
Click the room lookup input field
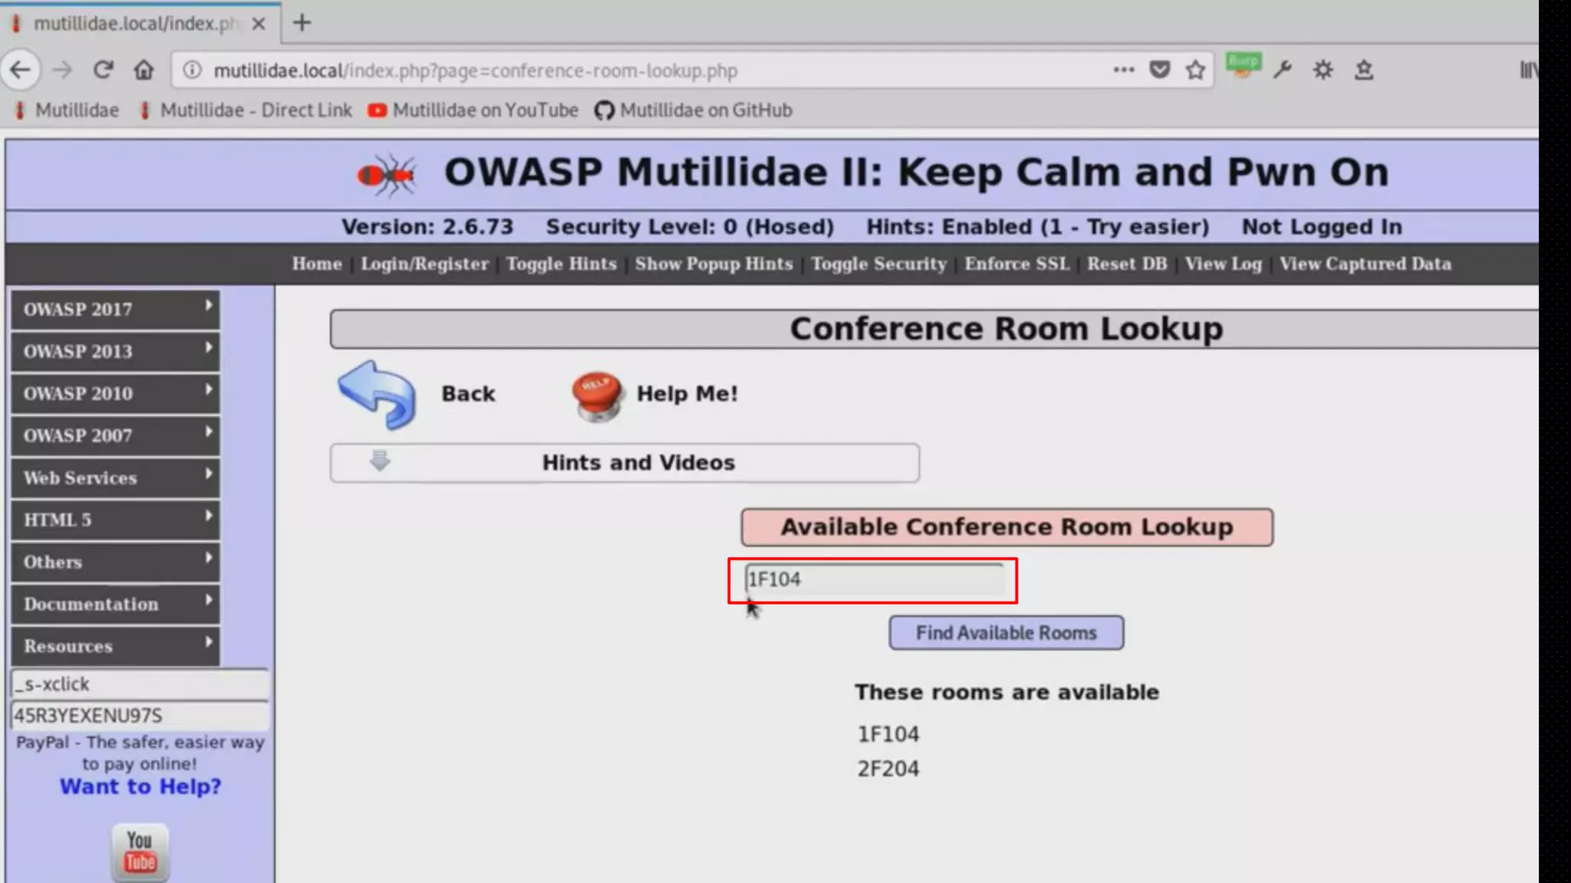coord(874,579)
